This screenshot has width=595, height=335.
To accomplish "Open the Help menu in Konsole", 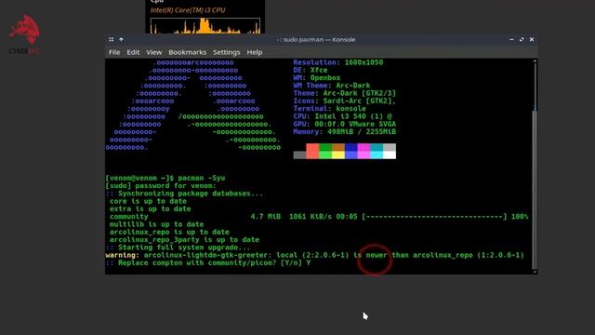I will (x=254, y=52).
